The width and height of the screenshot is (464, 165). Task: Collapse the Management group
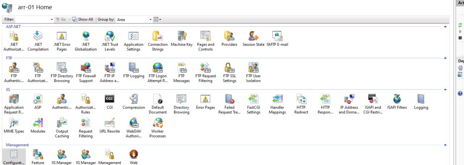pos(446,145)
